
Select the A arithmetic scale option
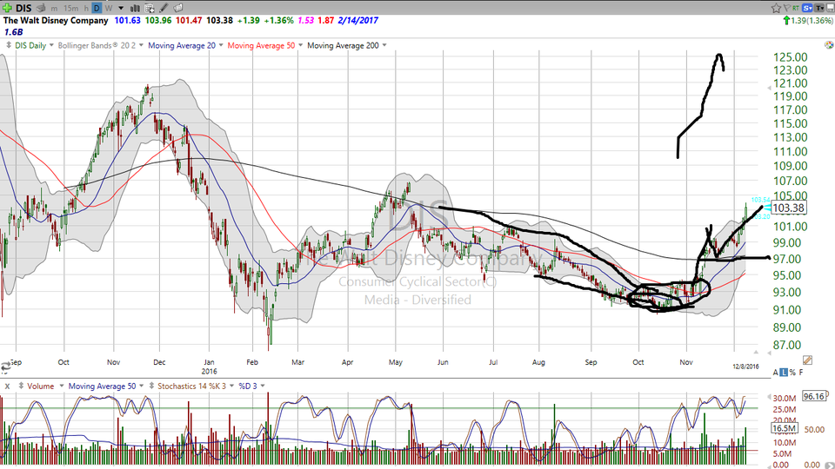pos(775,373)
